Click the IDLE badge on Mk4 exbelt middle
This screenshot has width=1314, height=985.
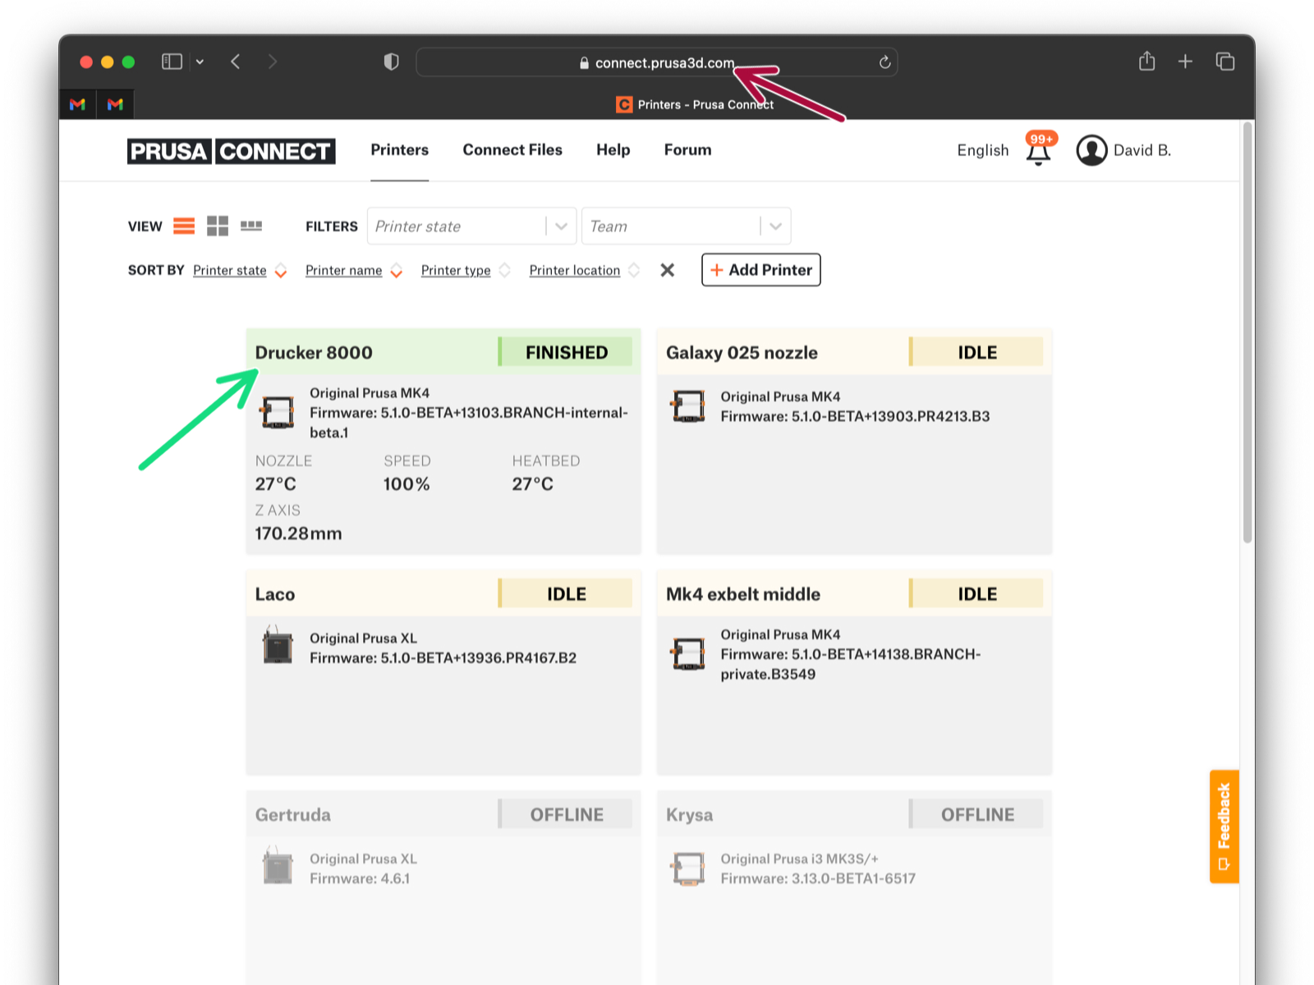point(976,594)
